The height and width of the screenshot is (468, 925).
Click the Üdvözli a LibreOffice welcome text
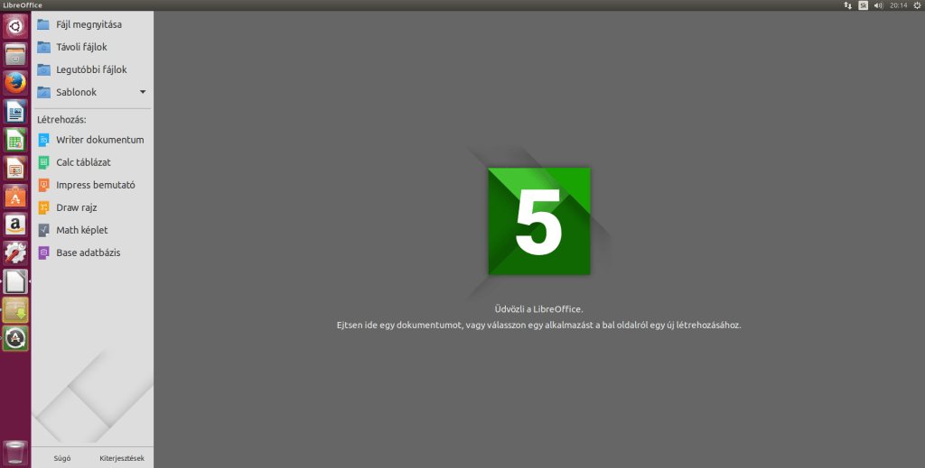coord(538,309)
